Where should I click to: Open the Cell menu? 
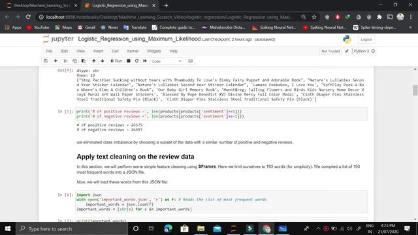pyautogui.click(x=115, y=51)
